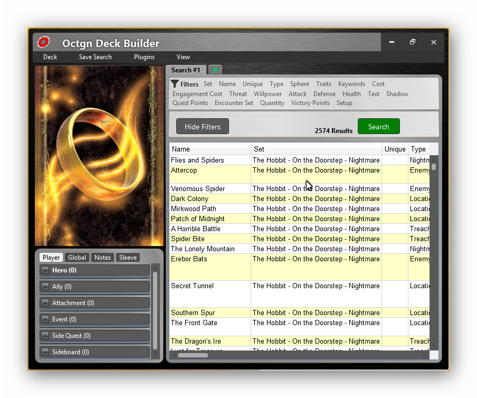Viewport: 477px width, 398px height.
Task: Open the View menu
Action: pos(183,57)
